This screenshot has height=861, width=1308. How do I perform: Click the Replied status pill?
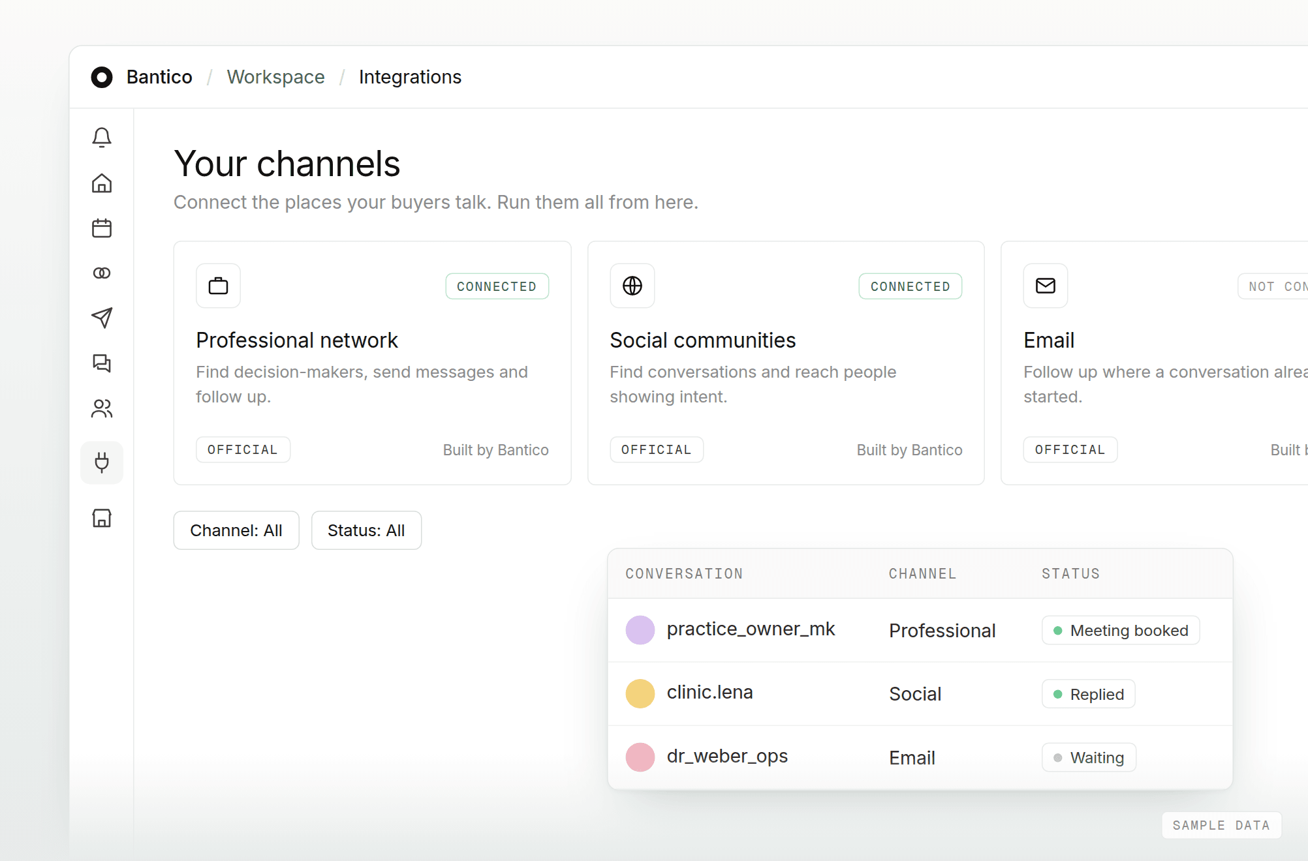coord(1089,694)
